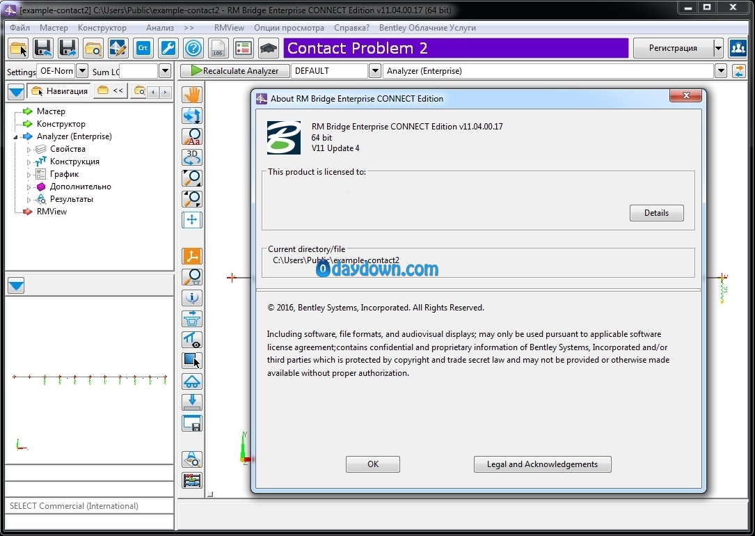Viewport: 755px width, 536px height.
Task: Click the save with undo-arrow floppy icon
Action: (x=43, y=48)
